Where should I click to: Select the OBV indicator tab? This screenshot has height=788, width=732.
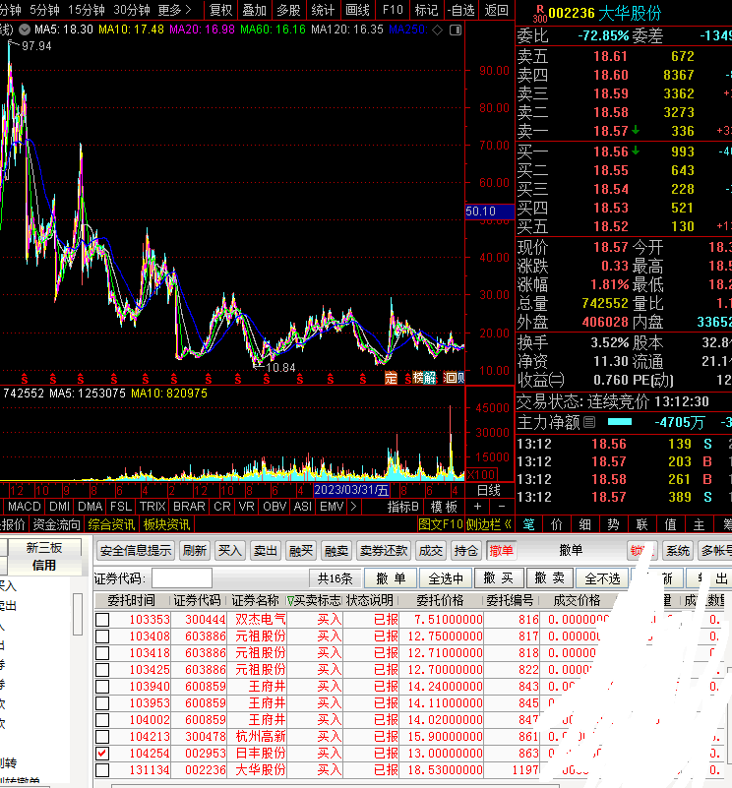point(274,507)
